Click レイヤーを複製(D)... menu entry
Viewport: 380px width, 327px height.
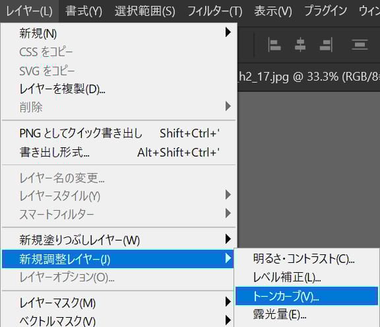pyautogui.click(x=119, y=89)
